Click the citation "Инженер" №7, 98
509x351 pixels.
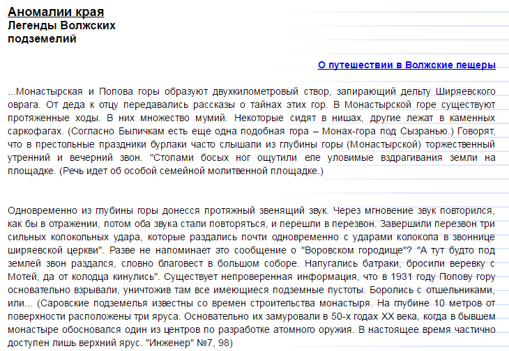188,343
